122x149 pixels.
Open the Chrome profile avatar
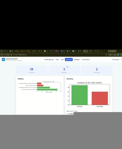tap(118, 55)
